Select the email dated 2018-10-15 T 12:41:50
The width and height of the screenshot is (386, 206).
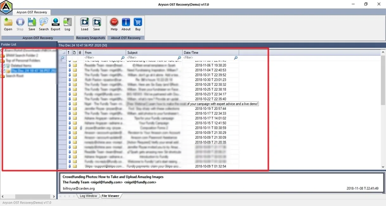(153, 123)
